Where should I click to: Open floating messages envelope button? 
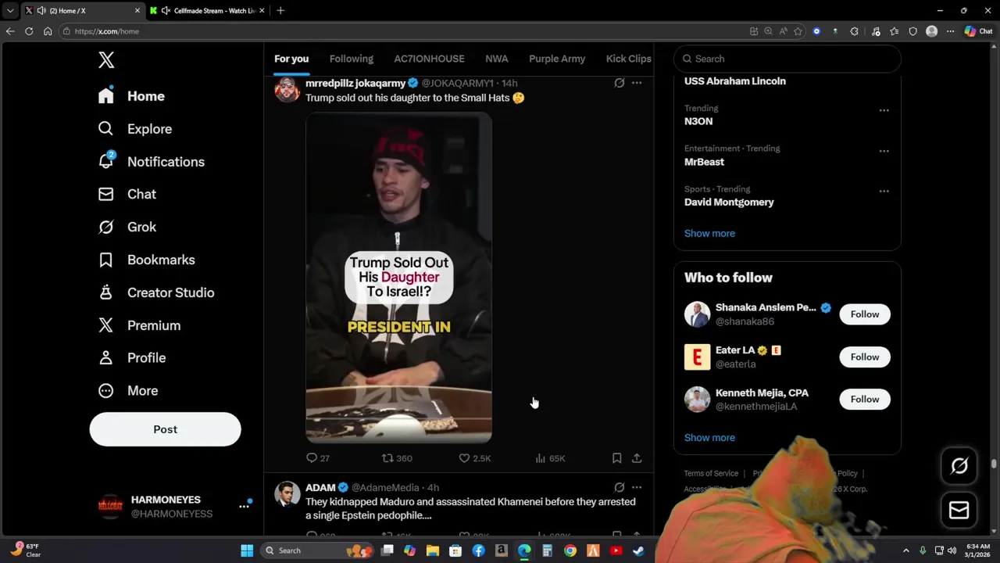pyautogui.click(x=959, y=511)
